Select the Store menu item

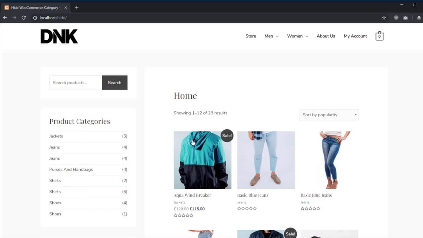[250, 36]
